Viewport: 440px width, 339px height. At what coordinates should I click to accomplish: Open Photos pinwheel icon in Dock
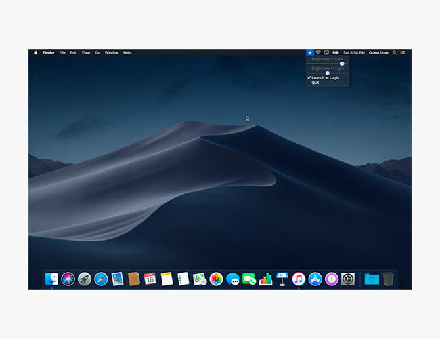coord(216,279)
